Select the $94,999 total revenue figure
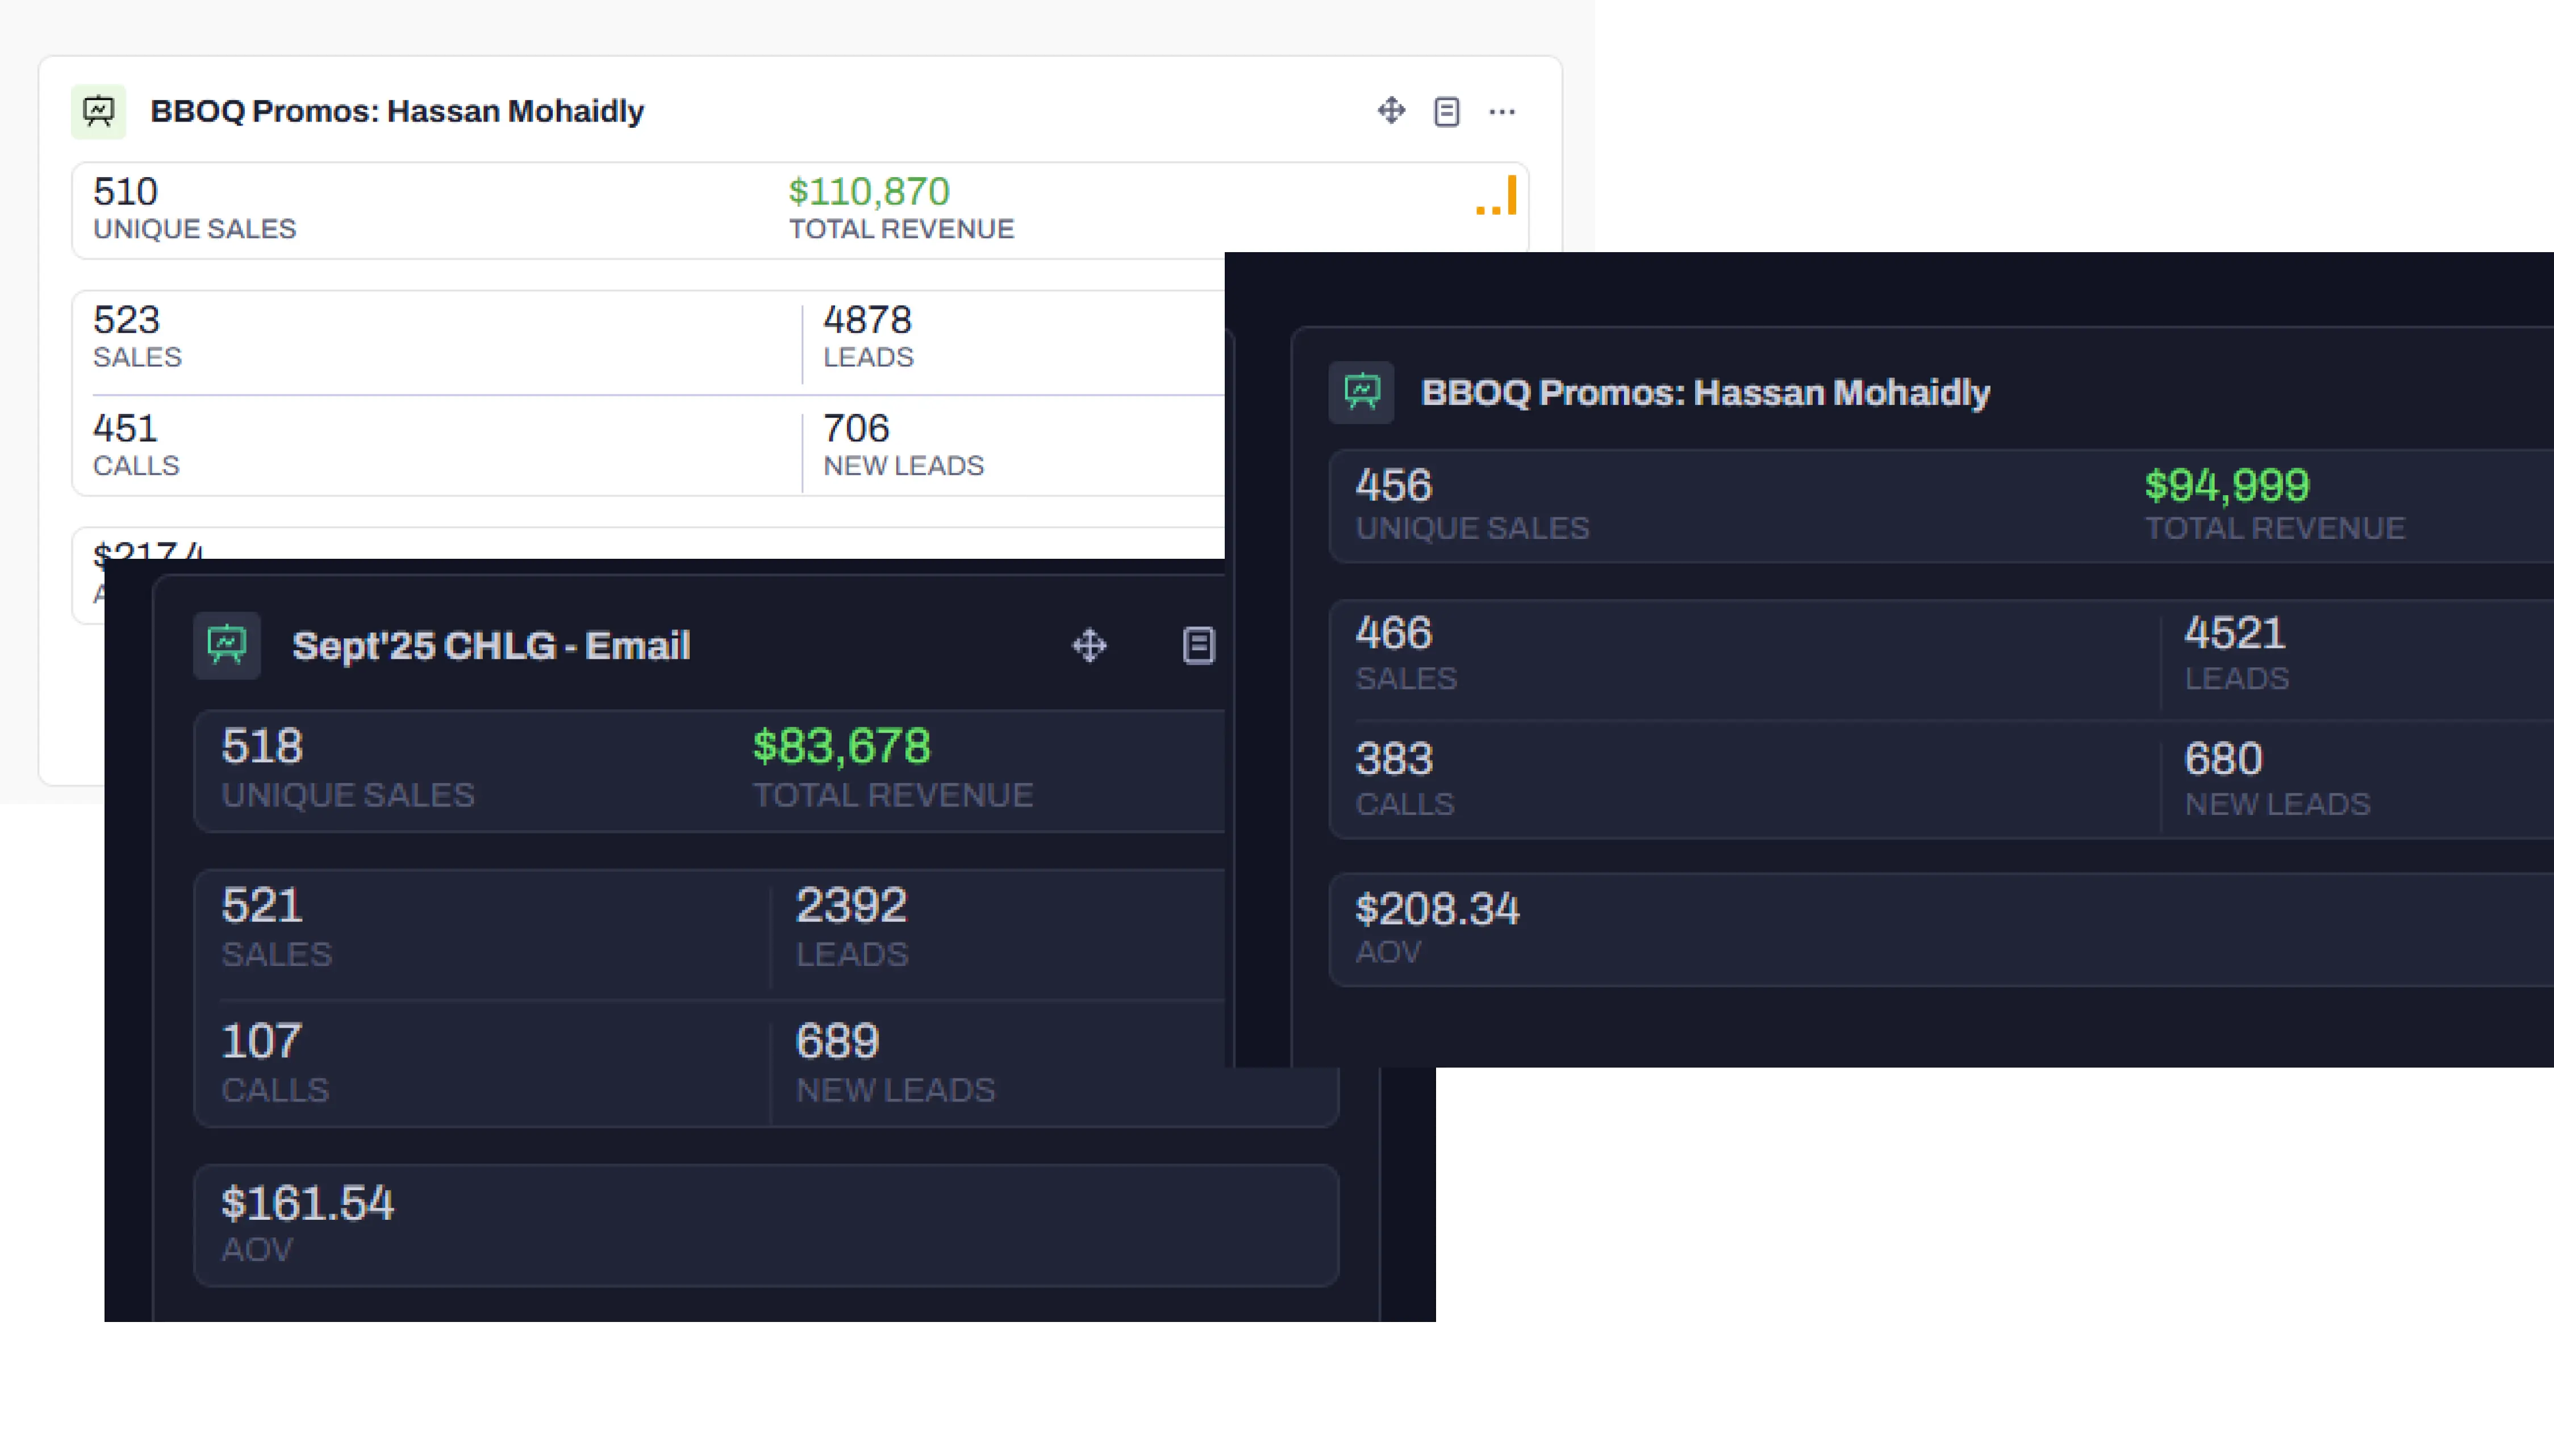This screenshot has height=1456, width=2554. pyautogui.click(x=2227, y=486)
